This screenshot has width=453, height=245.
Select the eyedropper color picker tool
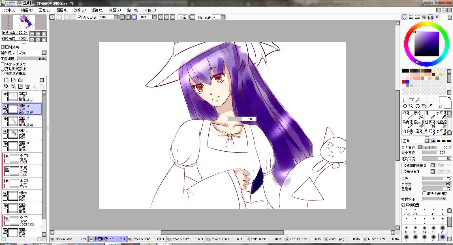coord(430,106)
